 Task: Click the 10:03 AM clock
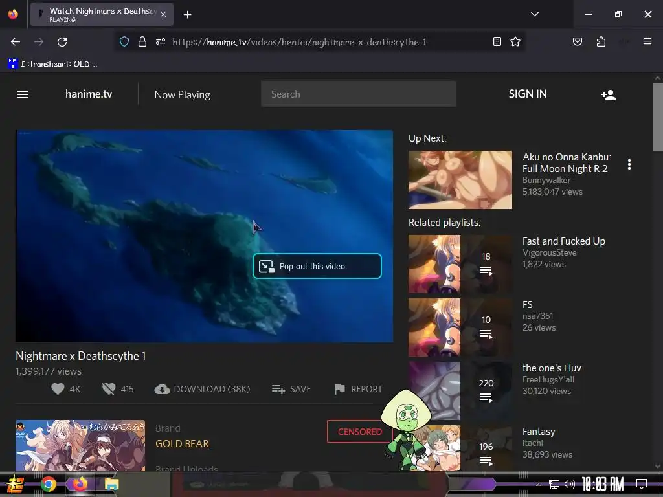(603, 484)
